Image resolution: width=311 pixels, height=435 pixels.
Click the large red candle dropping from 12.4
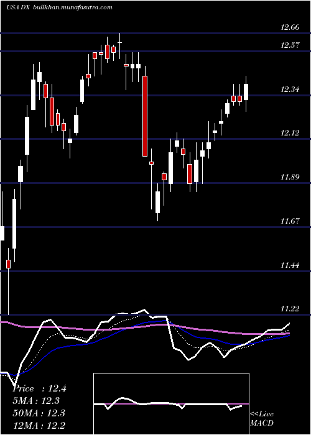tap(145, 116)
